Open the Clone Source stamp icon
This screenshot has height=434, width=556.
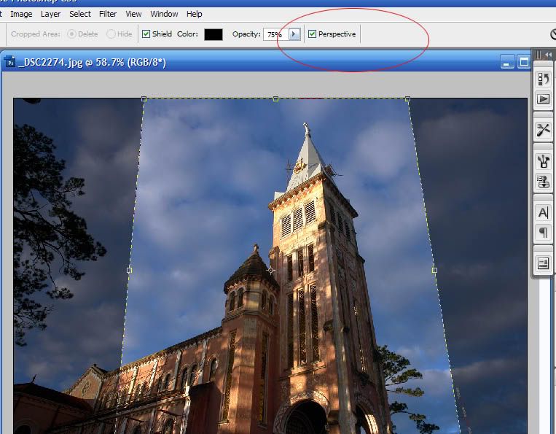coord(543,182)
